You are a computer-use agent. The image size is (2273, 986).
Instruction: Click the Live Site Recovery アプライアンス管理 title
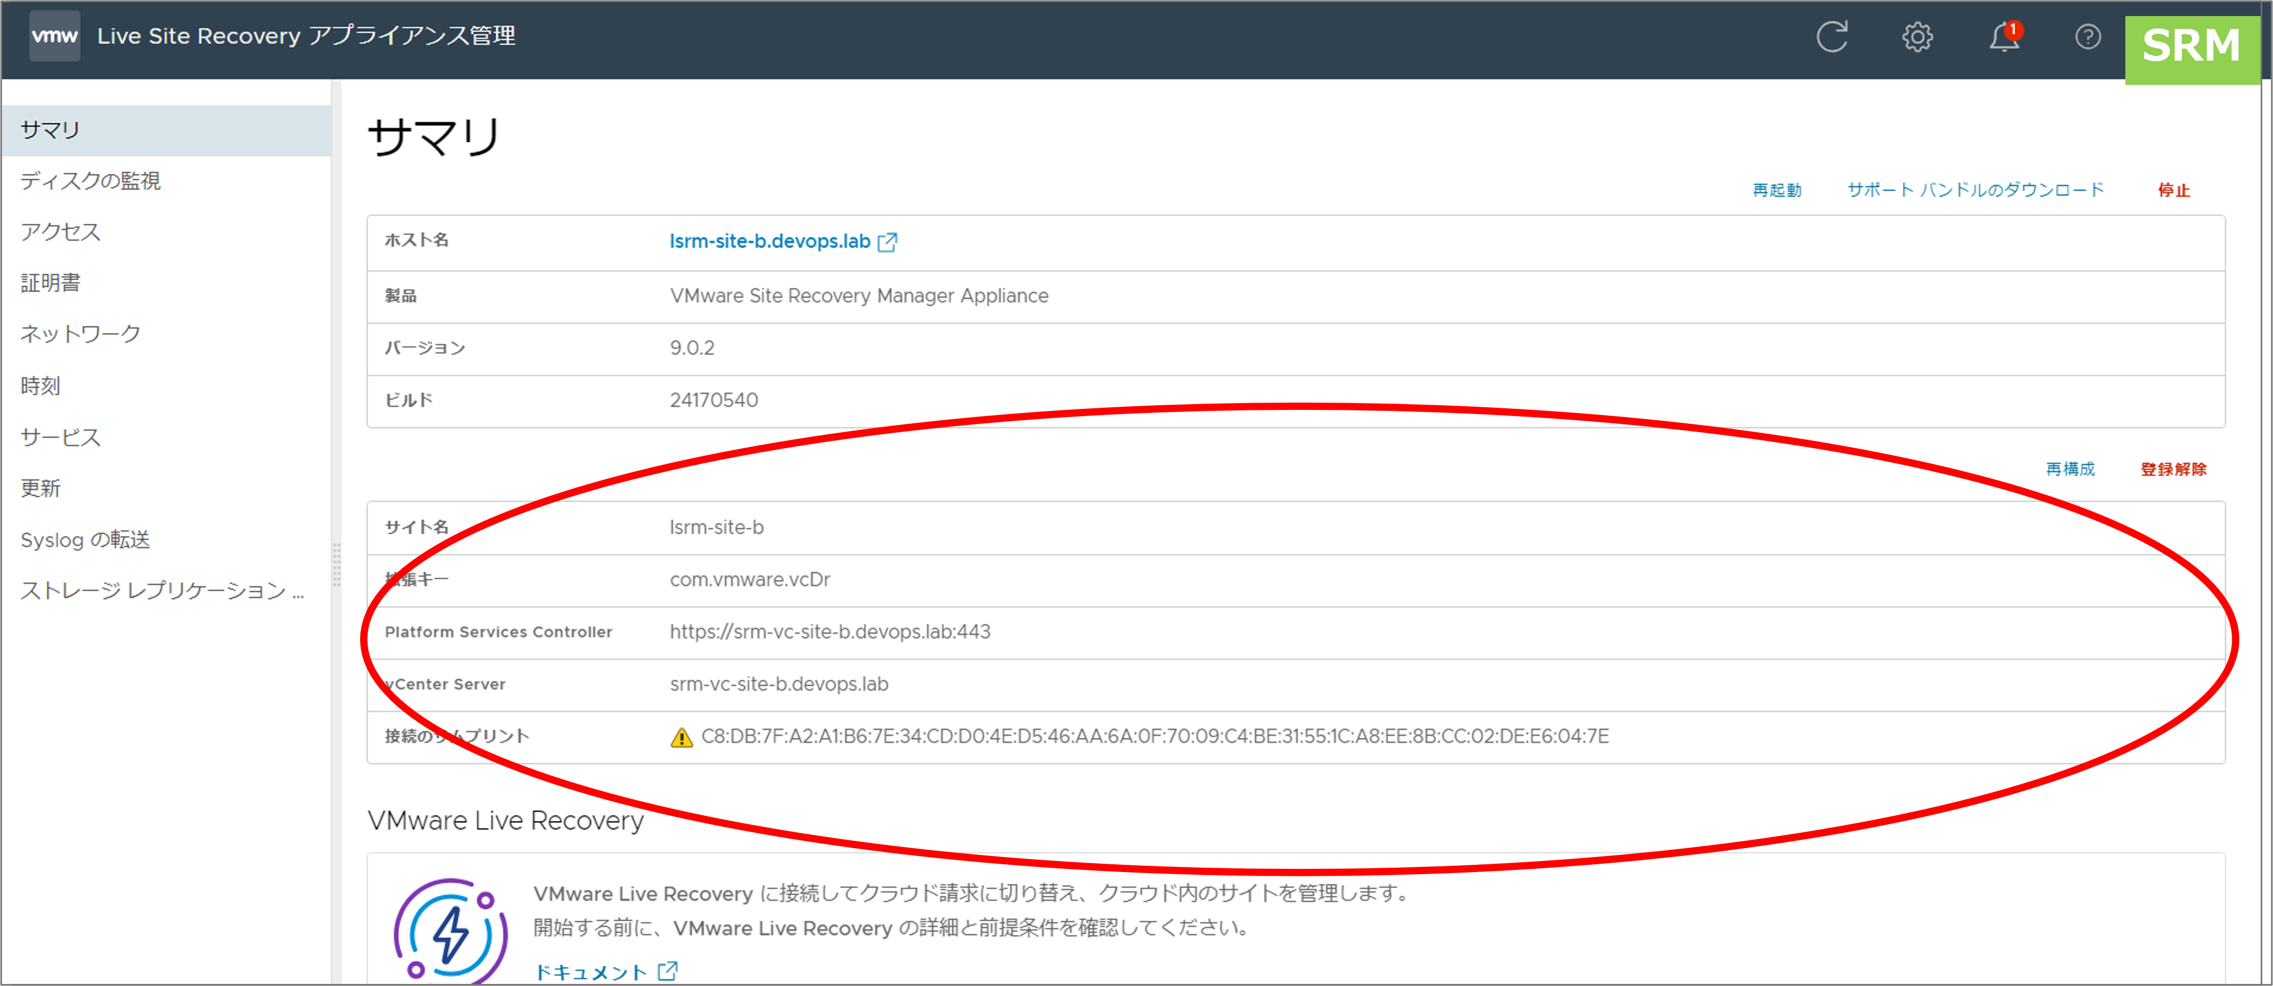306,36
